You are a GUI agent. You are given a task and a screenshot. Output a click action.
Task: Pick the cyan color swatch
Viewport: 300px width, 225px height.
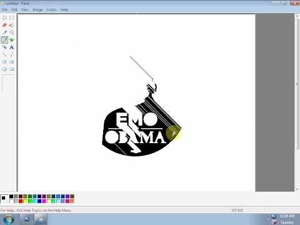[34, 201]
